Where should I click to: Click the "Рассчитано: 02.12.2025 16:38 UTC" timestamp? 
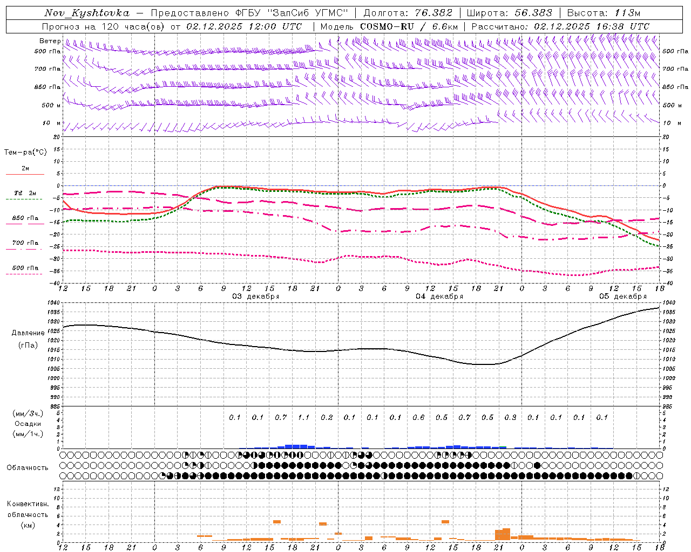coord(560,26)
